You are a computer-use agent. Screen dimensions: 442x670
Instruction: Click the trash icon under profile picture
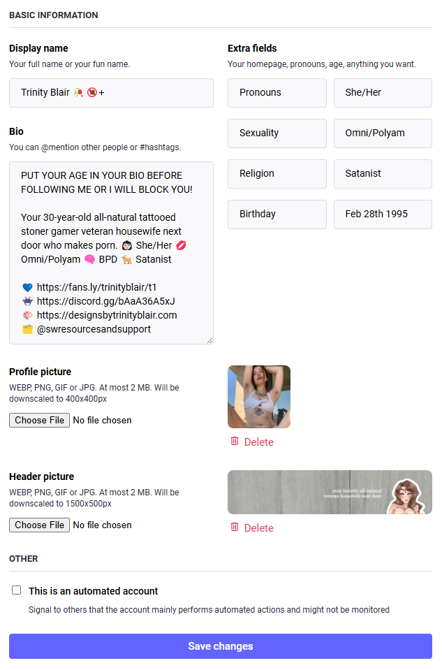235,441
